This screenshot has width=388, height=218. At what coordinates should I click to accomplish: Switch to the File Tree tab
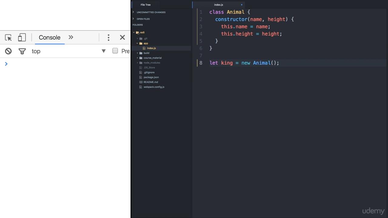(x=145, y=5)
